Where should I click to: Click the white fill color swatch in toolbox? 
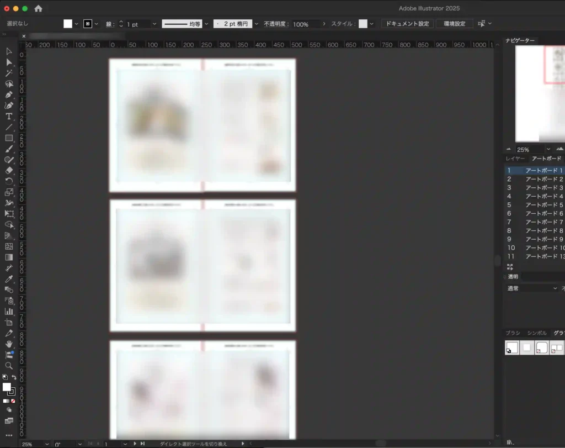click(x=7, y=387)
